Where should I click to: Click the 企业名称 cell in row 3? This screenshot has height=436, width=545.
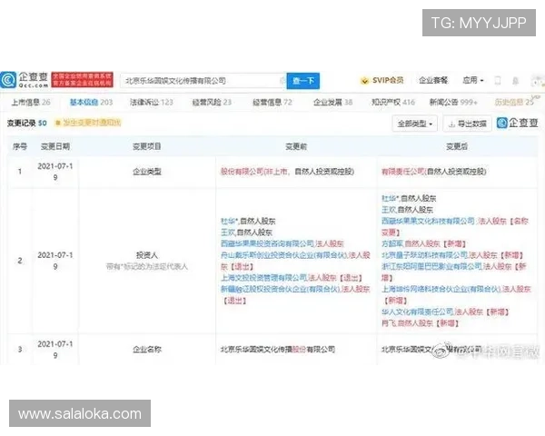point(147,350)
